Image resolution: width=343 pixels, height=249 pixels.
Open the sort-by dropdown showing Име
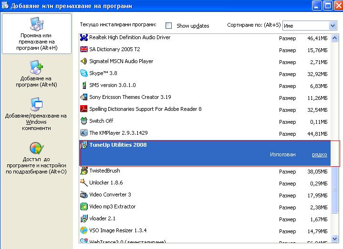pyautogui.click(x=310, y=26)
